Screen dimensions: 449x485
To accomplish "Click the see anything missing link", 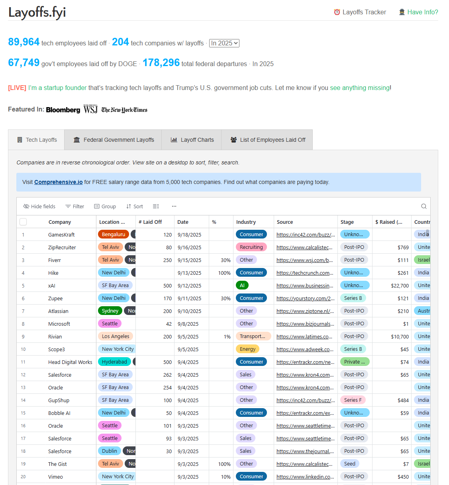I will tap(360, 88).
